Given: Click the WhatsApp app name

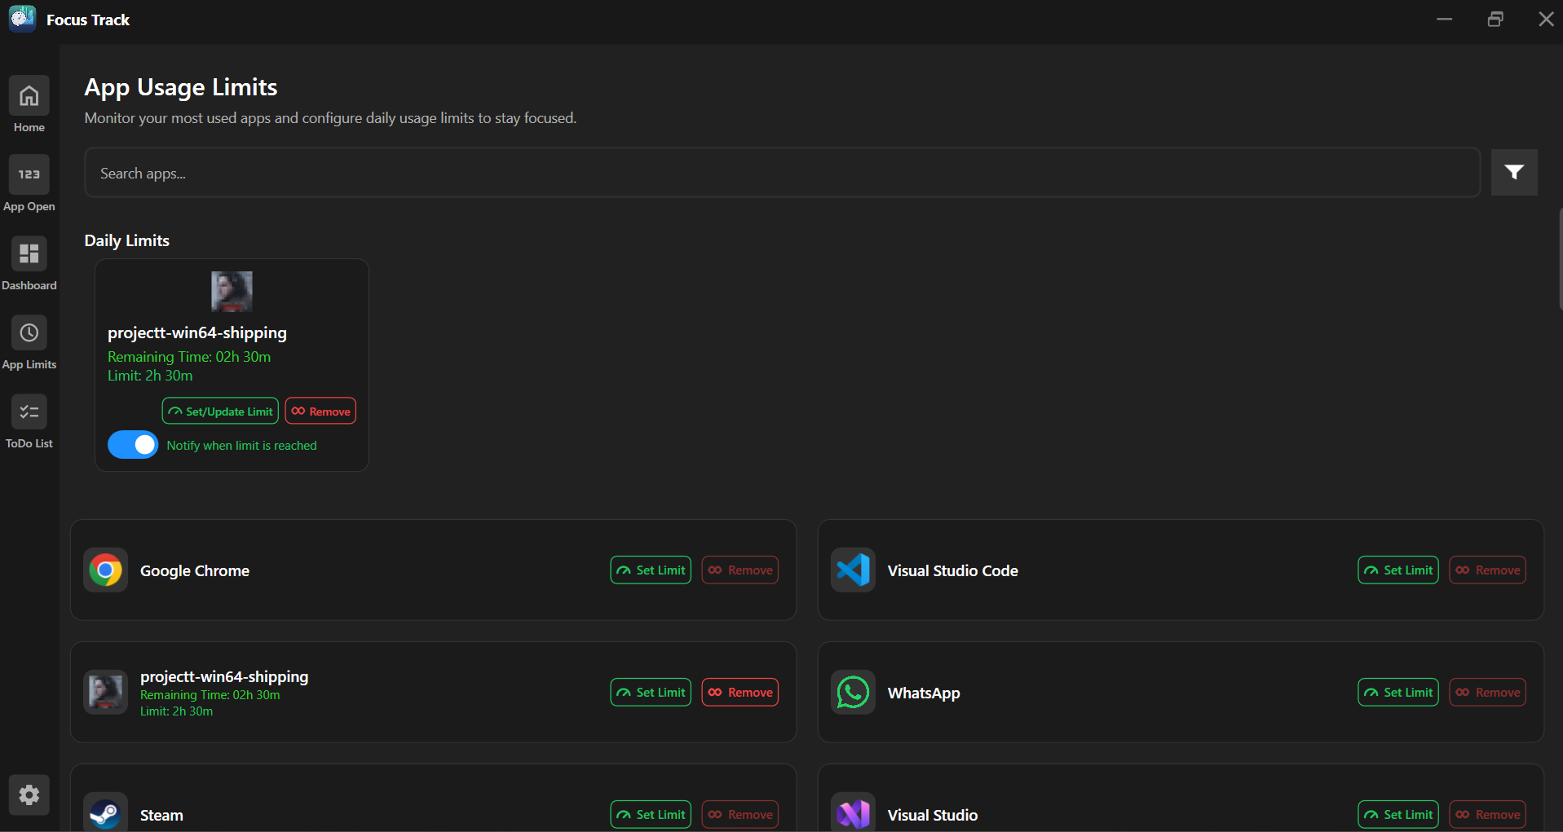Looking at the screenshot, I should [924, 693].
